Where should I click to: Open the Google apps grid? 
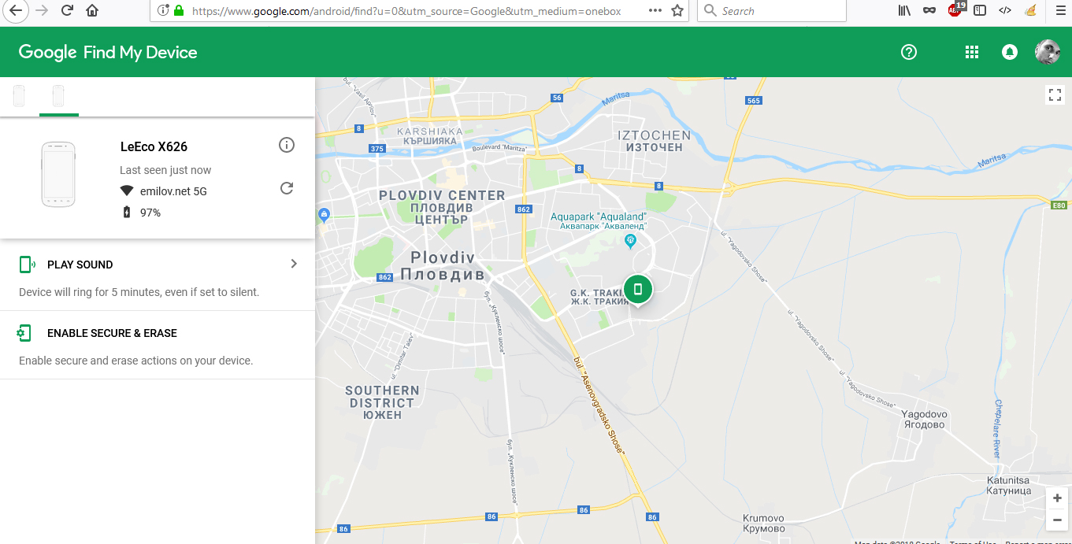[972, 52]
